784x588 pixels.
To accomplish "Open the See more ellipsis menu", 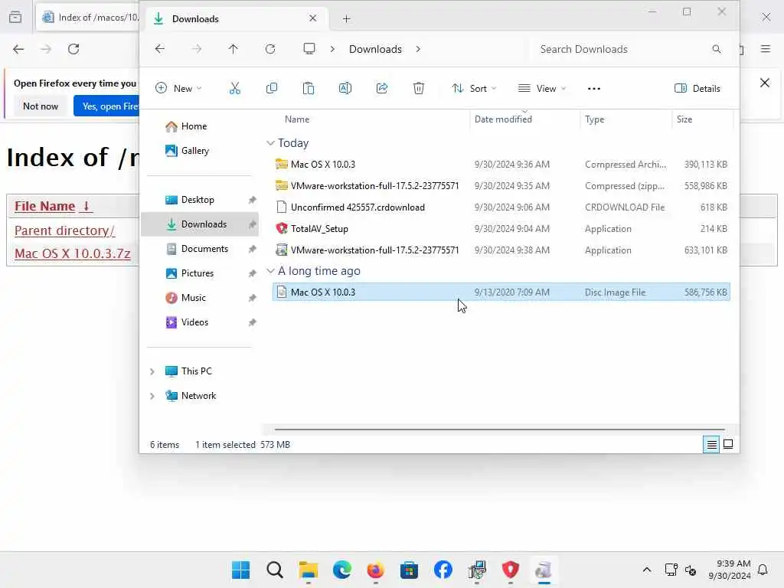I will pos(593,89).
